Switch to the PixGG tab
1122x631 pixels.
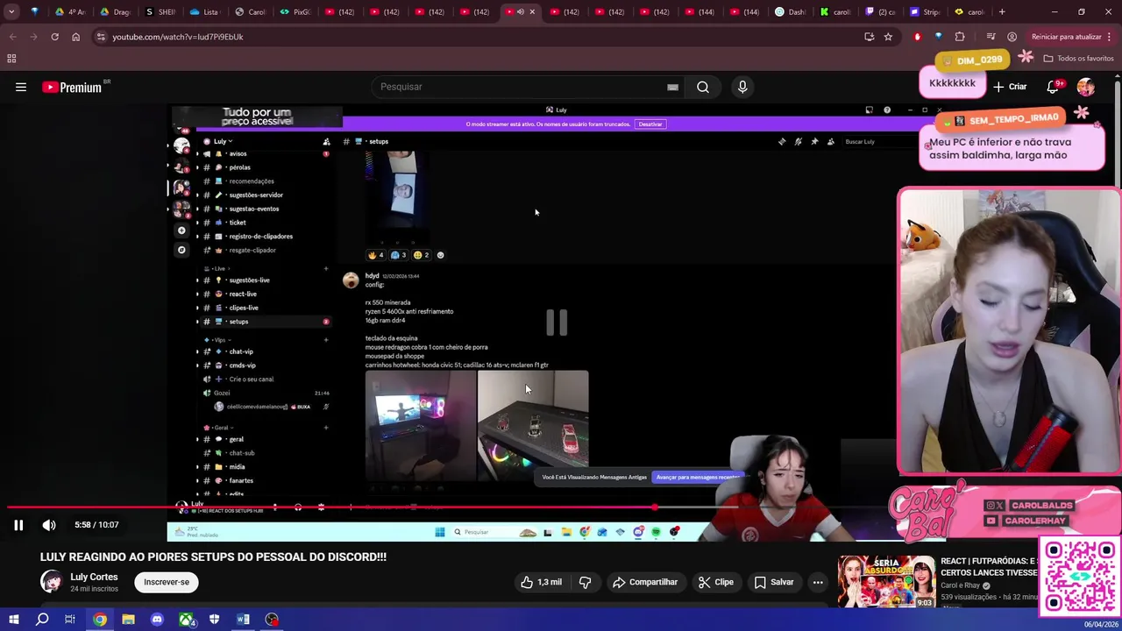[x=296, y=12]
